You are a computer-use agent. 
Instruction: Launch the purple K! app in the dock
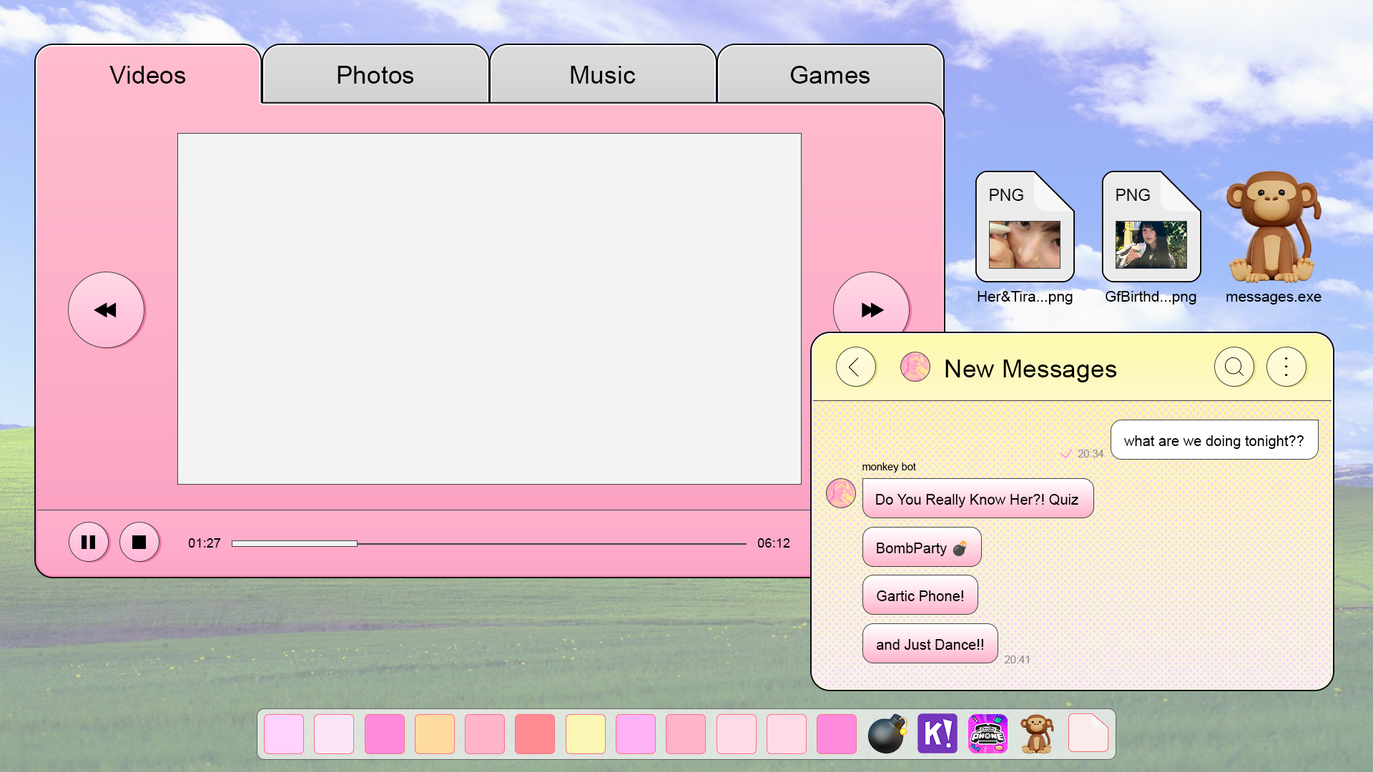point(937,733)
